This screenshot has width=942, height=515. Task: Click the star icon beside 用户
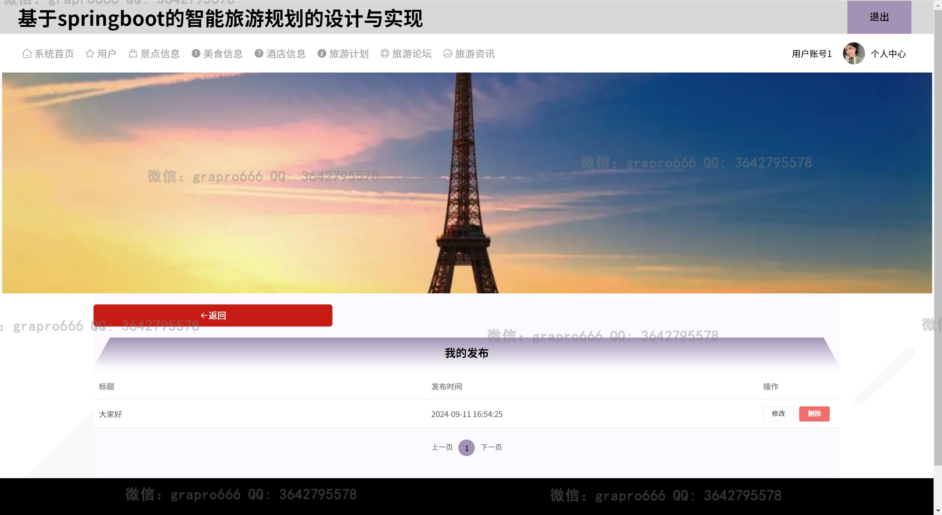(x=90, y=54)
